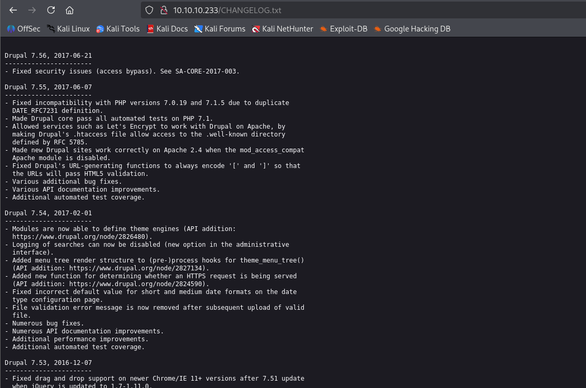Viewport: 586px width, 388px height.
Task: Click line starting 'File validation error message'
Action: (155, 308)
